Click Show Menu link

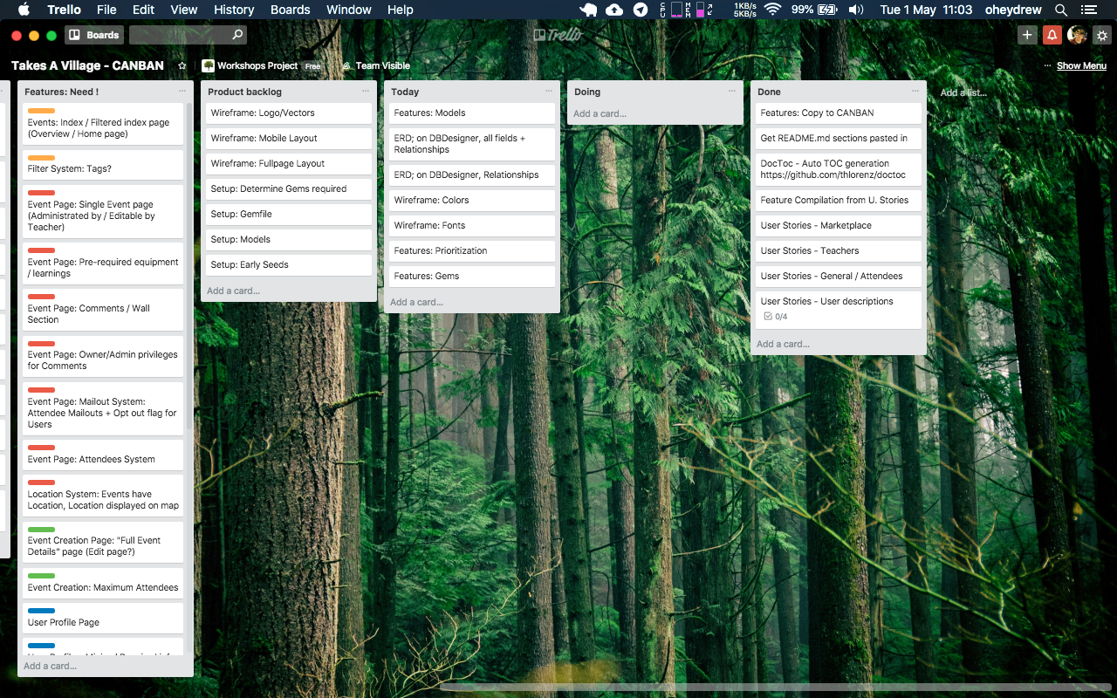(x=1081, y=65)
